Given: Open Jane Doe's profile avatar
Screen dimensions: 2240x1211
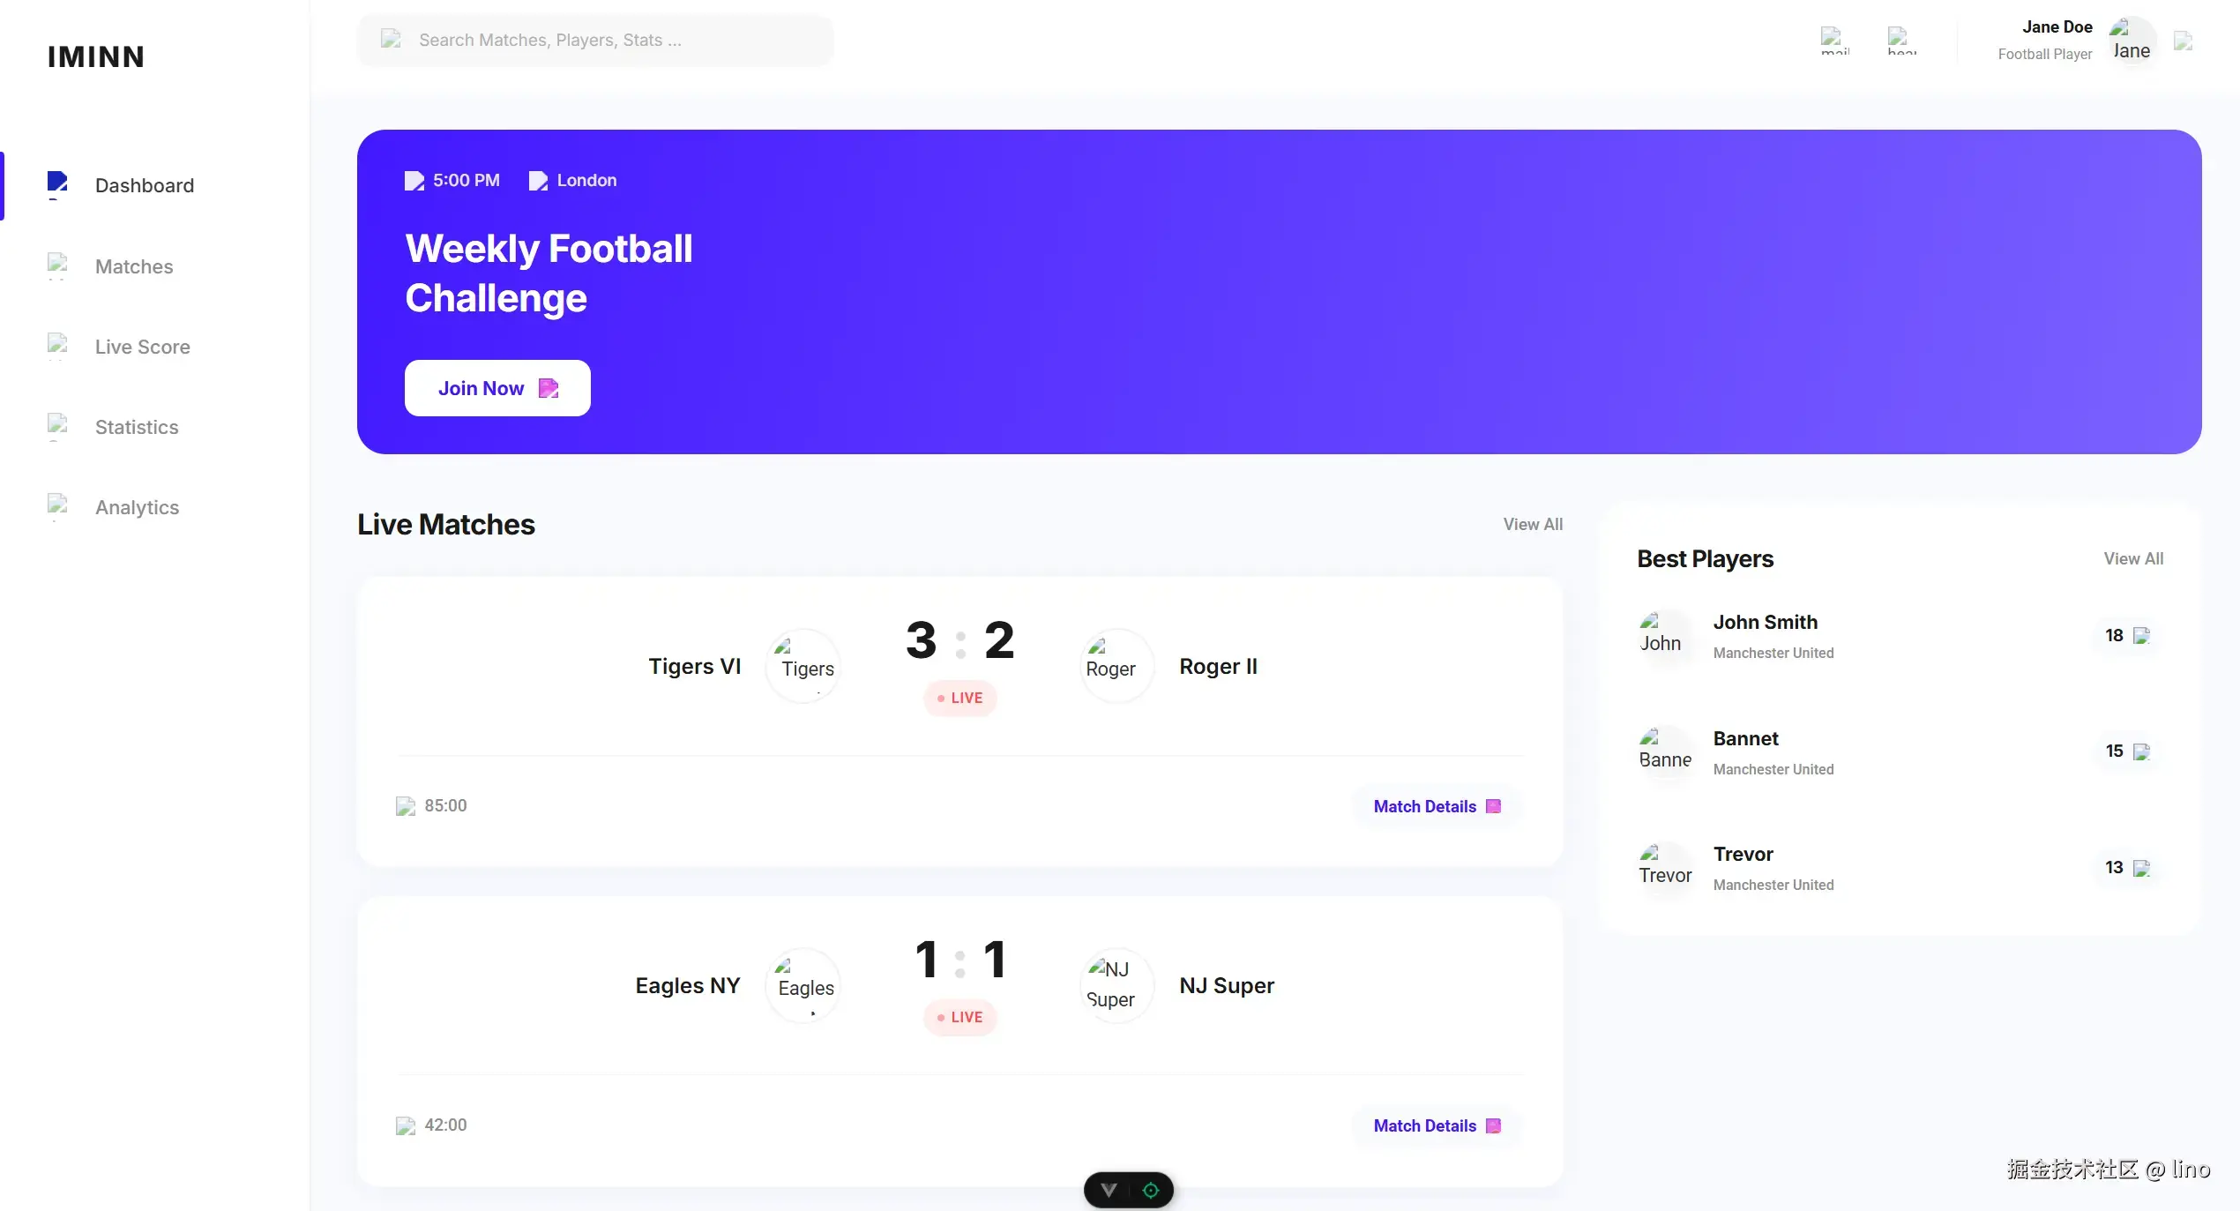Looking at the screenshot, I should 2131,41.
